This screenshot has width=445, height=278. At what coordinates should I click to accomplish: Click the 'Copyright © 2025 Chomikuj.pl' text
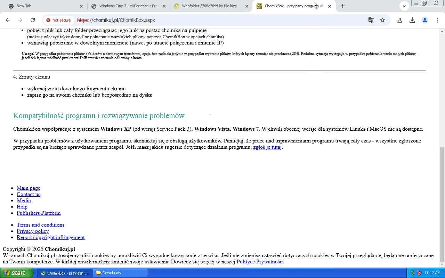[39, 249]
